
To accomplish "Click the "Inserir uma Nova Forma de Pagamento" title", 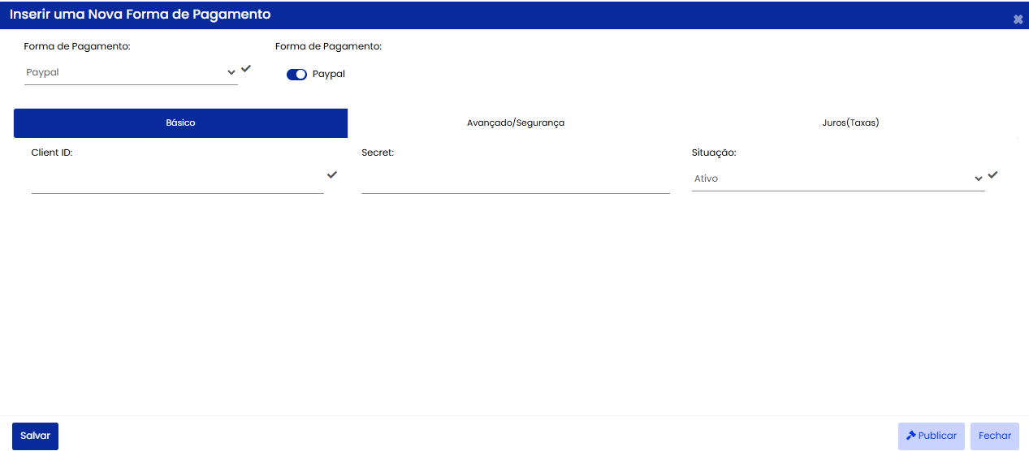I will click(141, 15).
